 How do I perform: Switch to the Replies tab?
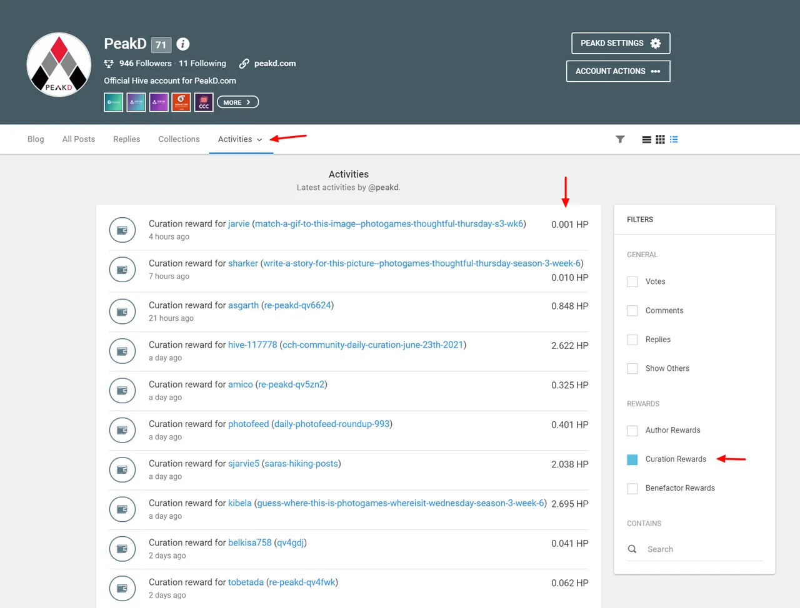point(127,139)
